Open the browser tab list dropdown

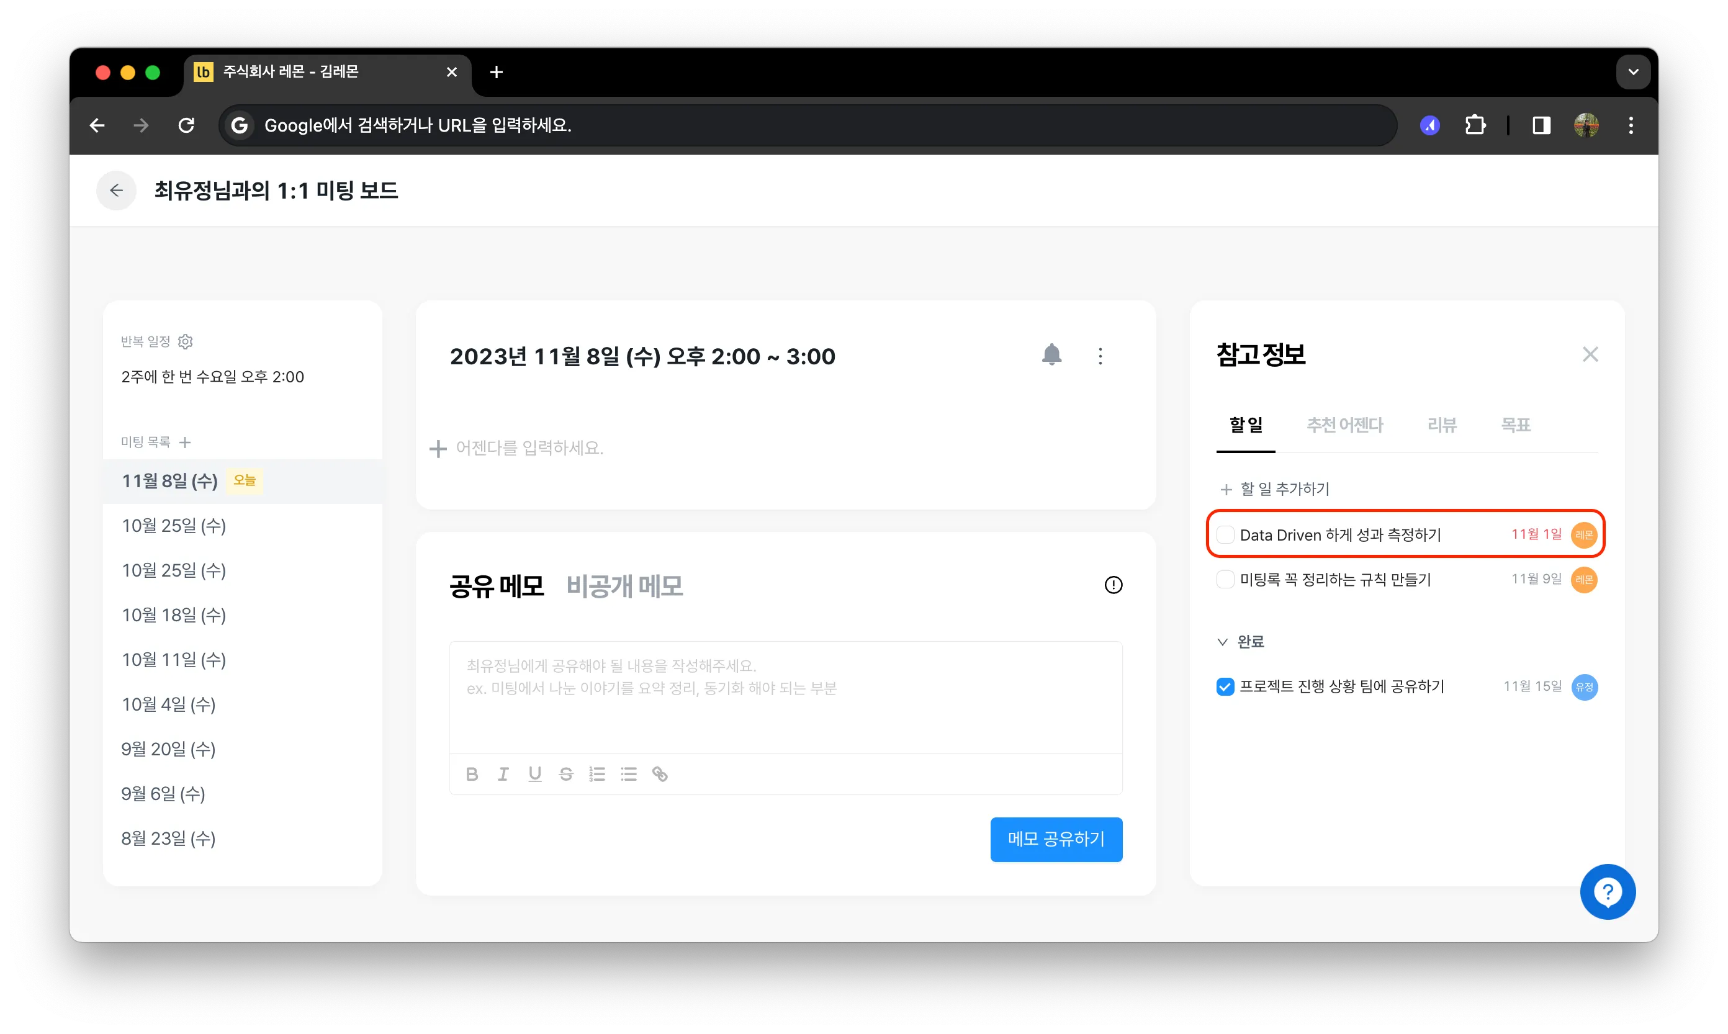(1632, 72)
